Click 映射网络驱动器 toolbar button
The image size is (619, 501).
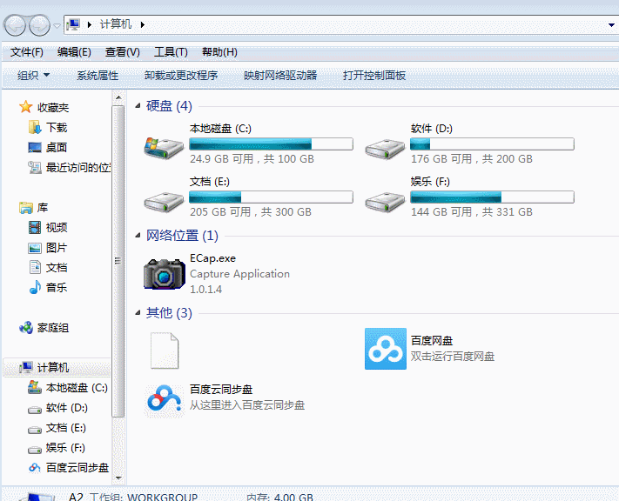coord(280,75)
